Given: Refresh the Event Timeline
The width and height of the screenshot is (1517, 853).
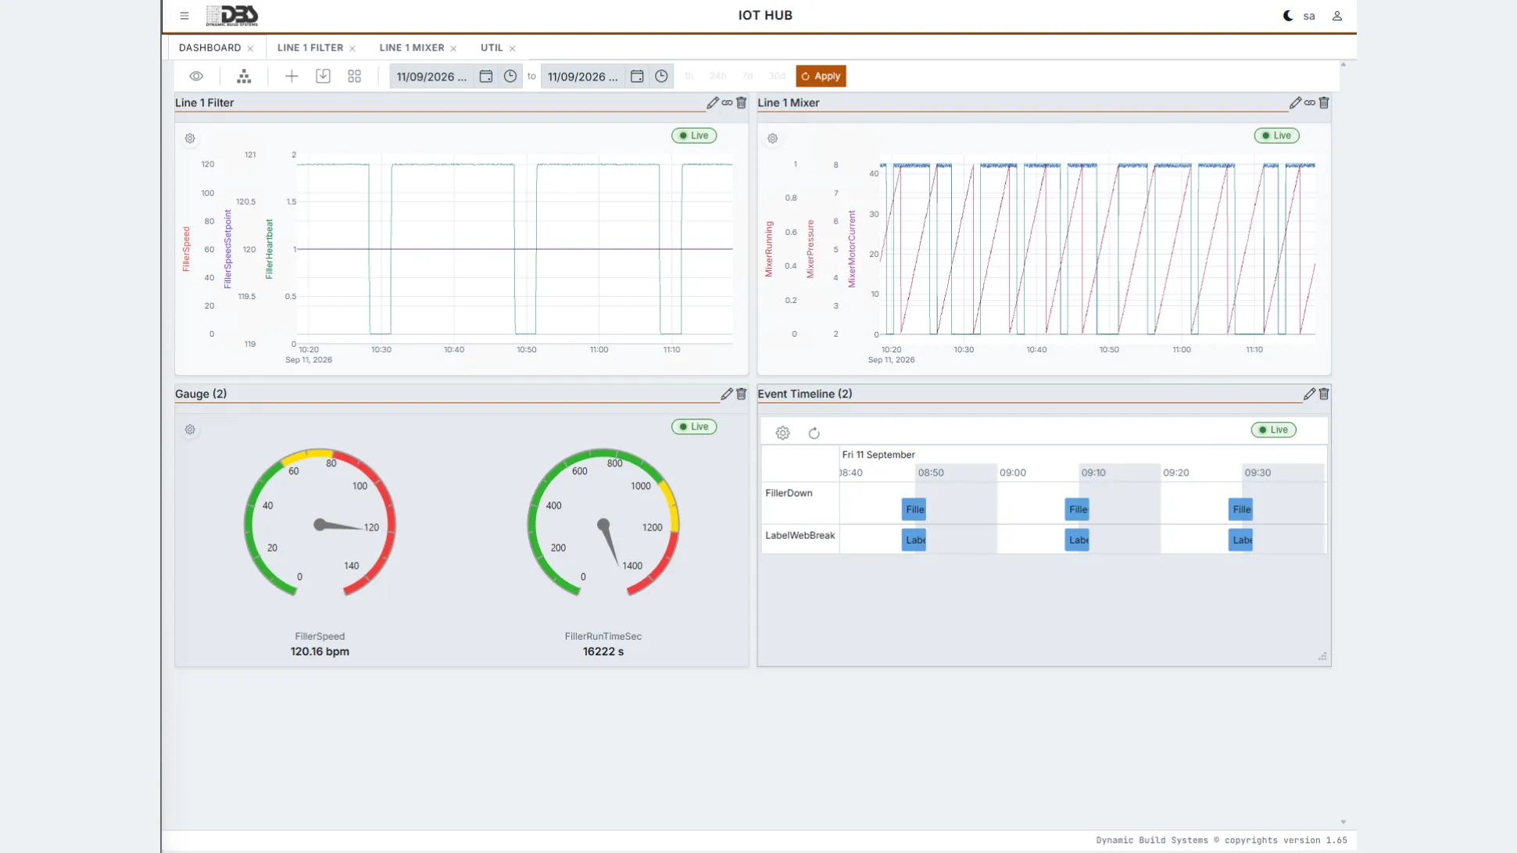Looking at the screenshot, I should [x=814, y=433].
